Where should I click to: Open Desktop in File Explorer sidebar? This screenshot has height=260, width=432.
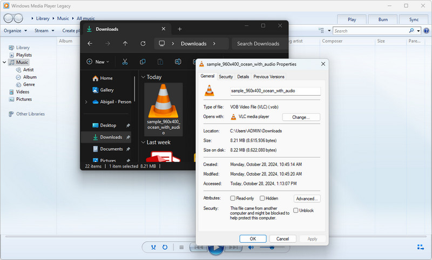click(108, 125)
